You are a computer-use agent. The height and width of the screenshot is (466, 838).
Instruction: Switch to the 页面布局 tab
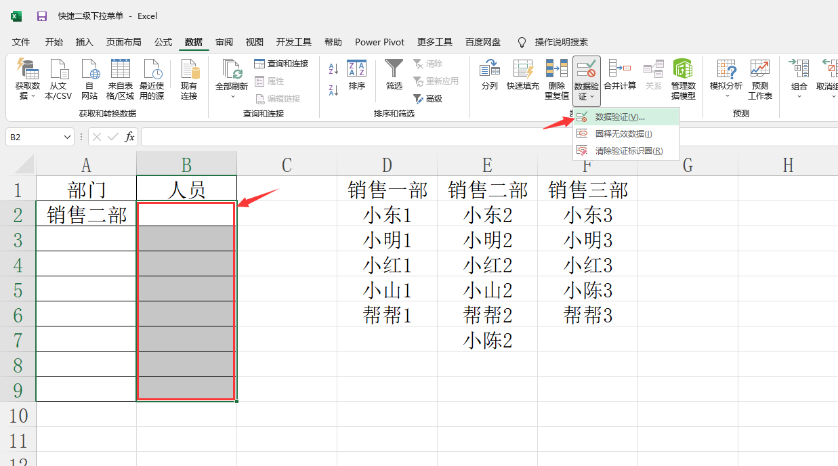point(124,42)
